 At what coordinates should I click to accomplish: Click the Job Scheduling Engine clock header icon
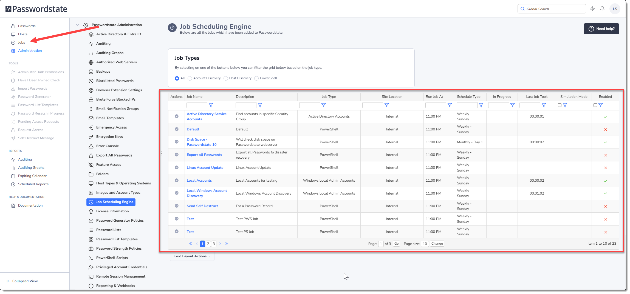[x=172, y=28]
